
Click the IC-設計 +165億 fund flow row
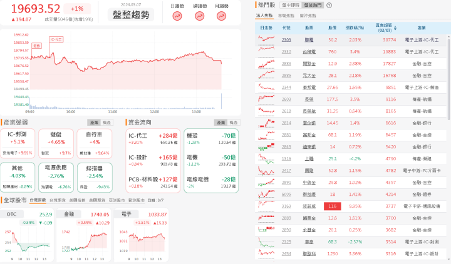pyautogui.click(x=153, y=160)
